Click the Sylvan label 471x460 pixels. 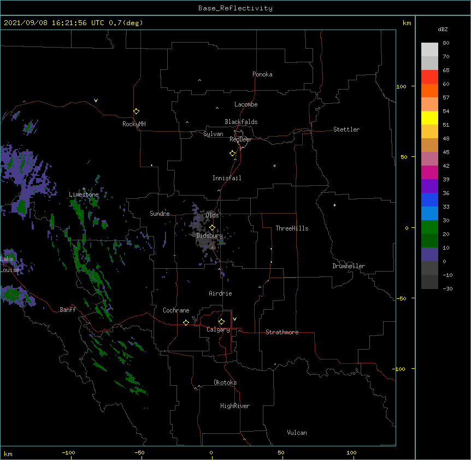[213, 134]
